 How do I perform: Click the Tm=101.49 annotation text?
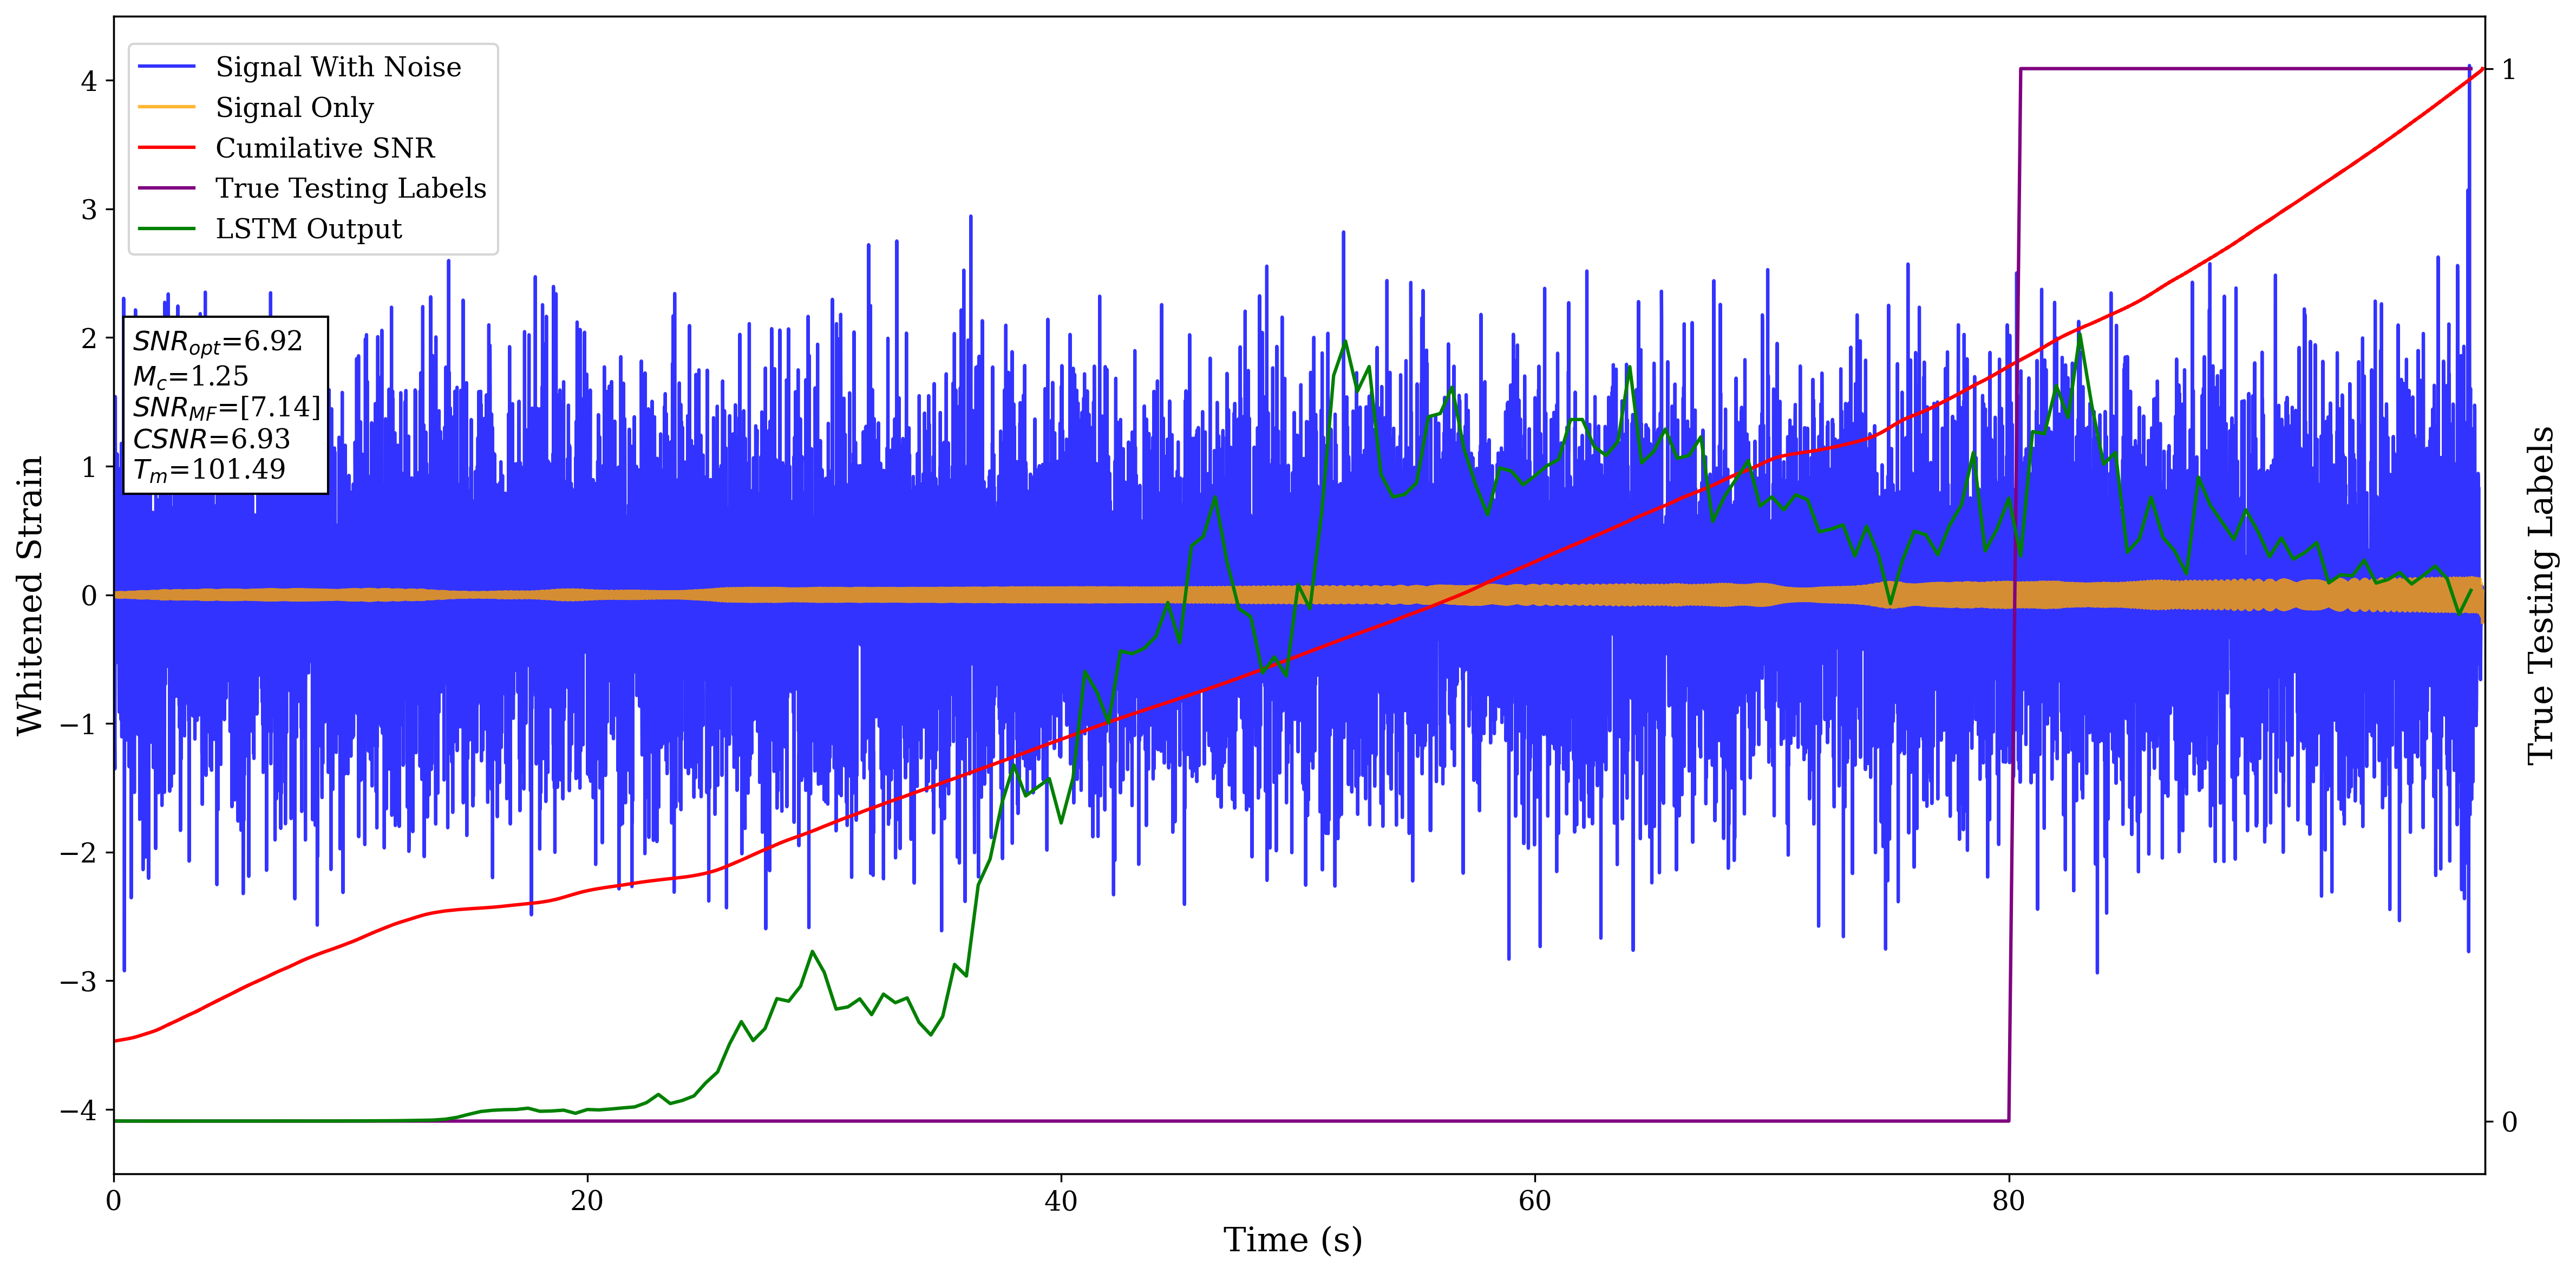point(209,470)
